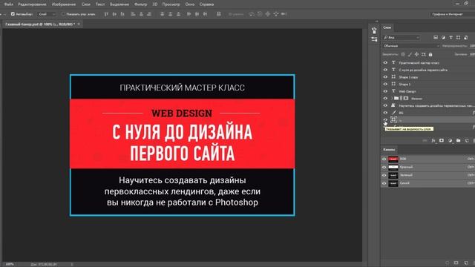Open the blend mode dropdown

point(410,46)
